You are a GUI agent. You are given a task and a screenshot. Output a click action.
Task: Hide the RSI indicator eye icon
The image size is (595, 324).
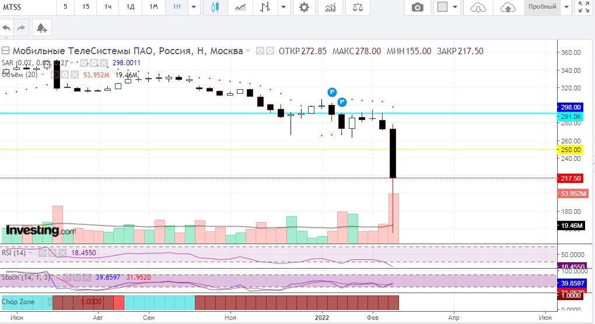click(43, 253)
